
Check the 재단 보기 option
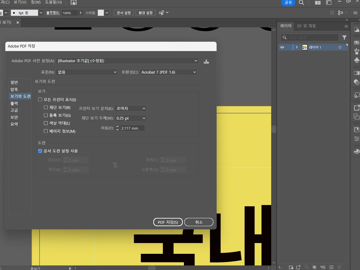tap(46, 107)
